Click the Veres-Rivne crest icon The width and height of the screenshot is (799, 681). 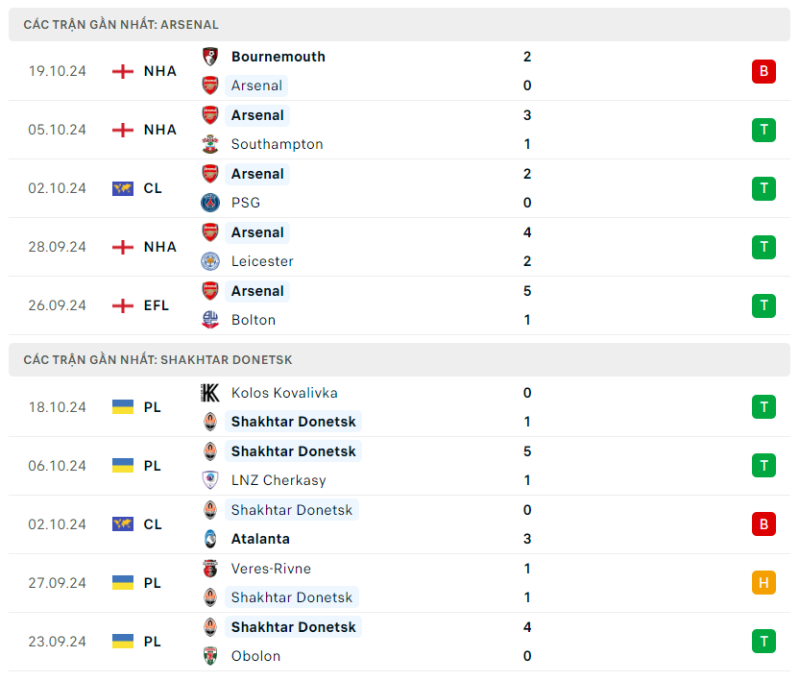210,569
